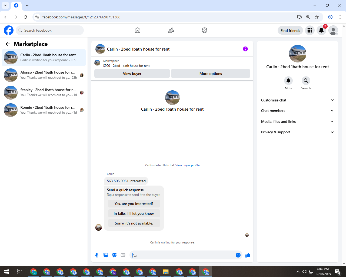This screenshot has width=346, height=277.
Task: Open the purple conversation information icon
Action: (245, 49)
